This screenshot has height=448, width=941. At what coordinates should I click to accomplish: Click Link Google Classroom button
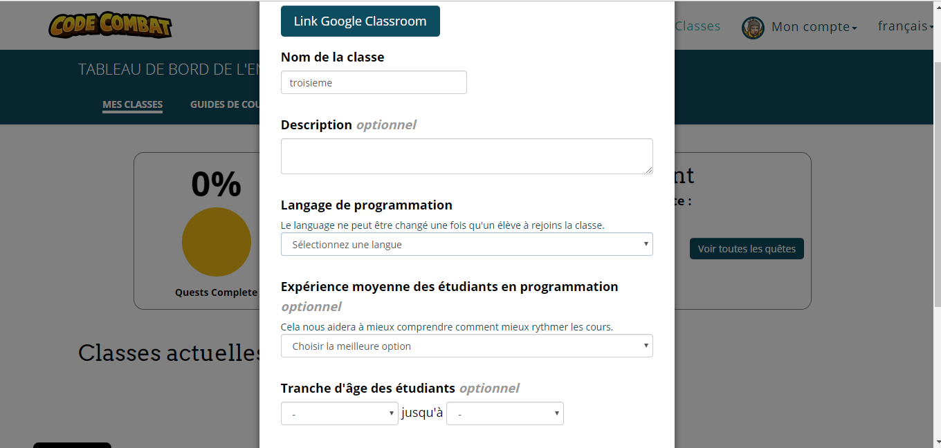(360, 21)
